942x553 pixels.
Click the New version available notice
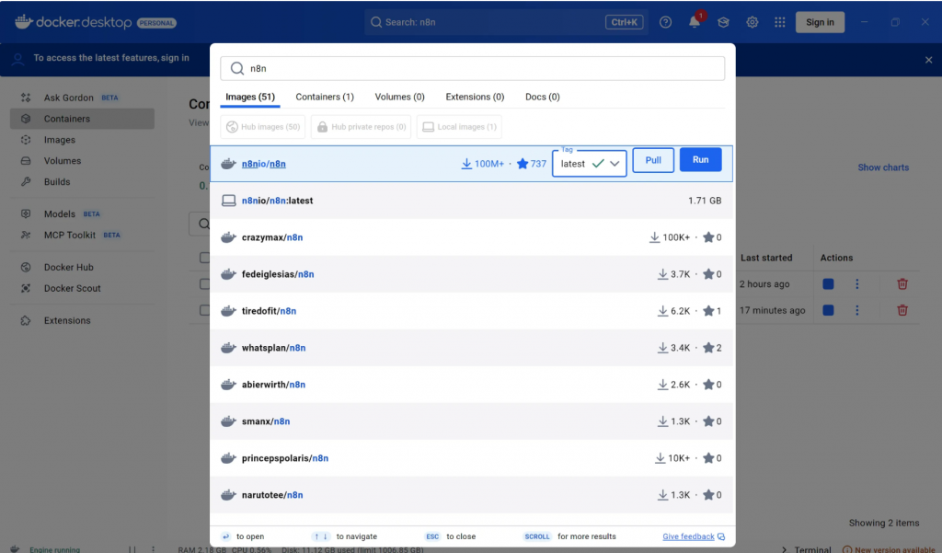(x=890, y=549)
